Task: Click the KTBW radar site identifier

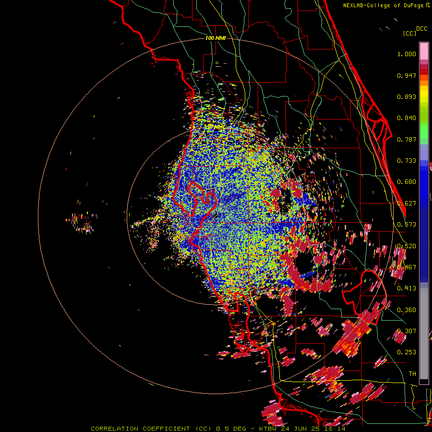Action: coord(269,429)
